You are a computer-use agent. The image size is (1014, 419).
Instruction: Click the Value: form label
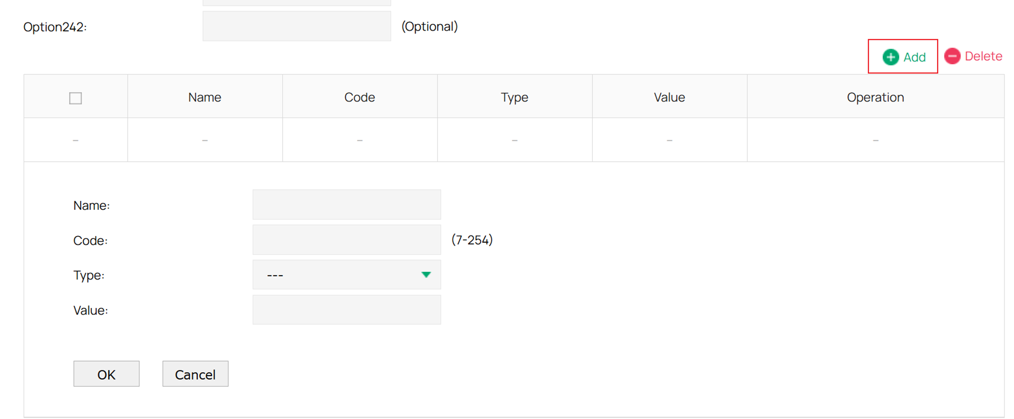pos(91,310)
